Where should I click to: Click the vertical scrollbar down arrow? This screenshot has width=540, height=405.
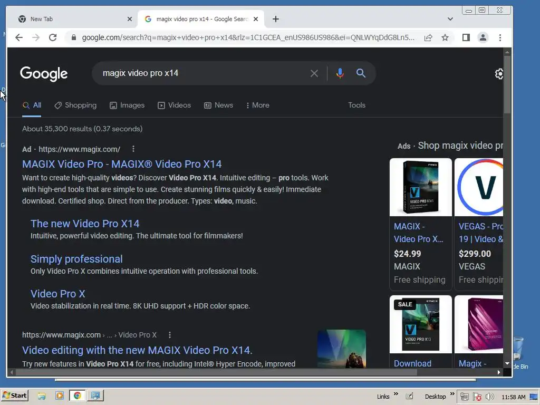point(507,363)
